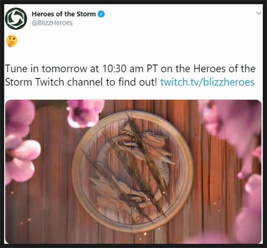
Task: Open the twitch.tv/blizzheroes link
Action: click(207, 82)
